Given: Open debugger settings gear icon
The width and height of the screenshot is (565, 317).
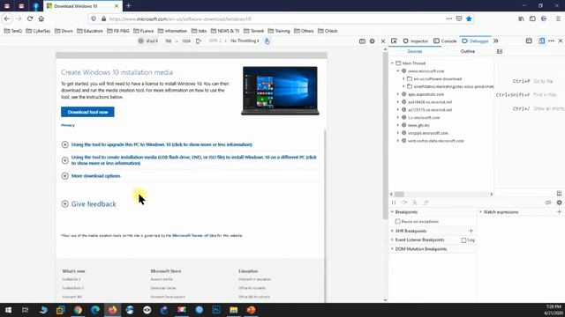Looking at the screenshot, I should [559, 203].
